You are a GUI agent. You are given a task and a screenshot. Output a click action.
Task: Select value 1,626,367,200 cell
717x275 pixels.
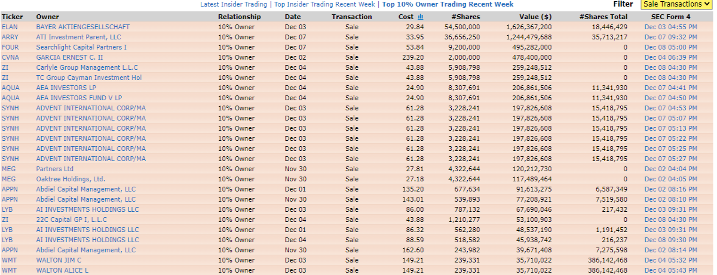pyautogui.click(x=529, y=27)
